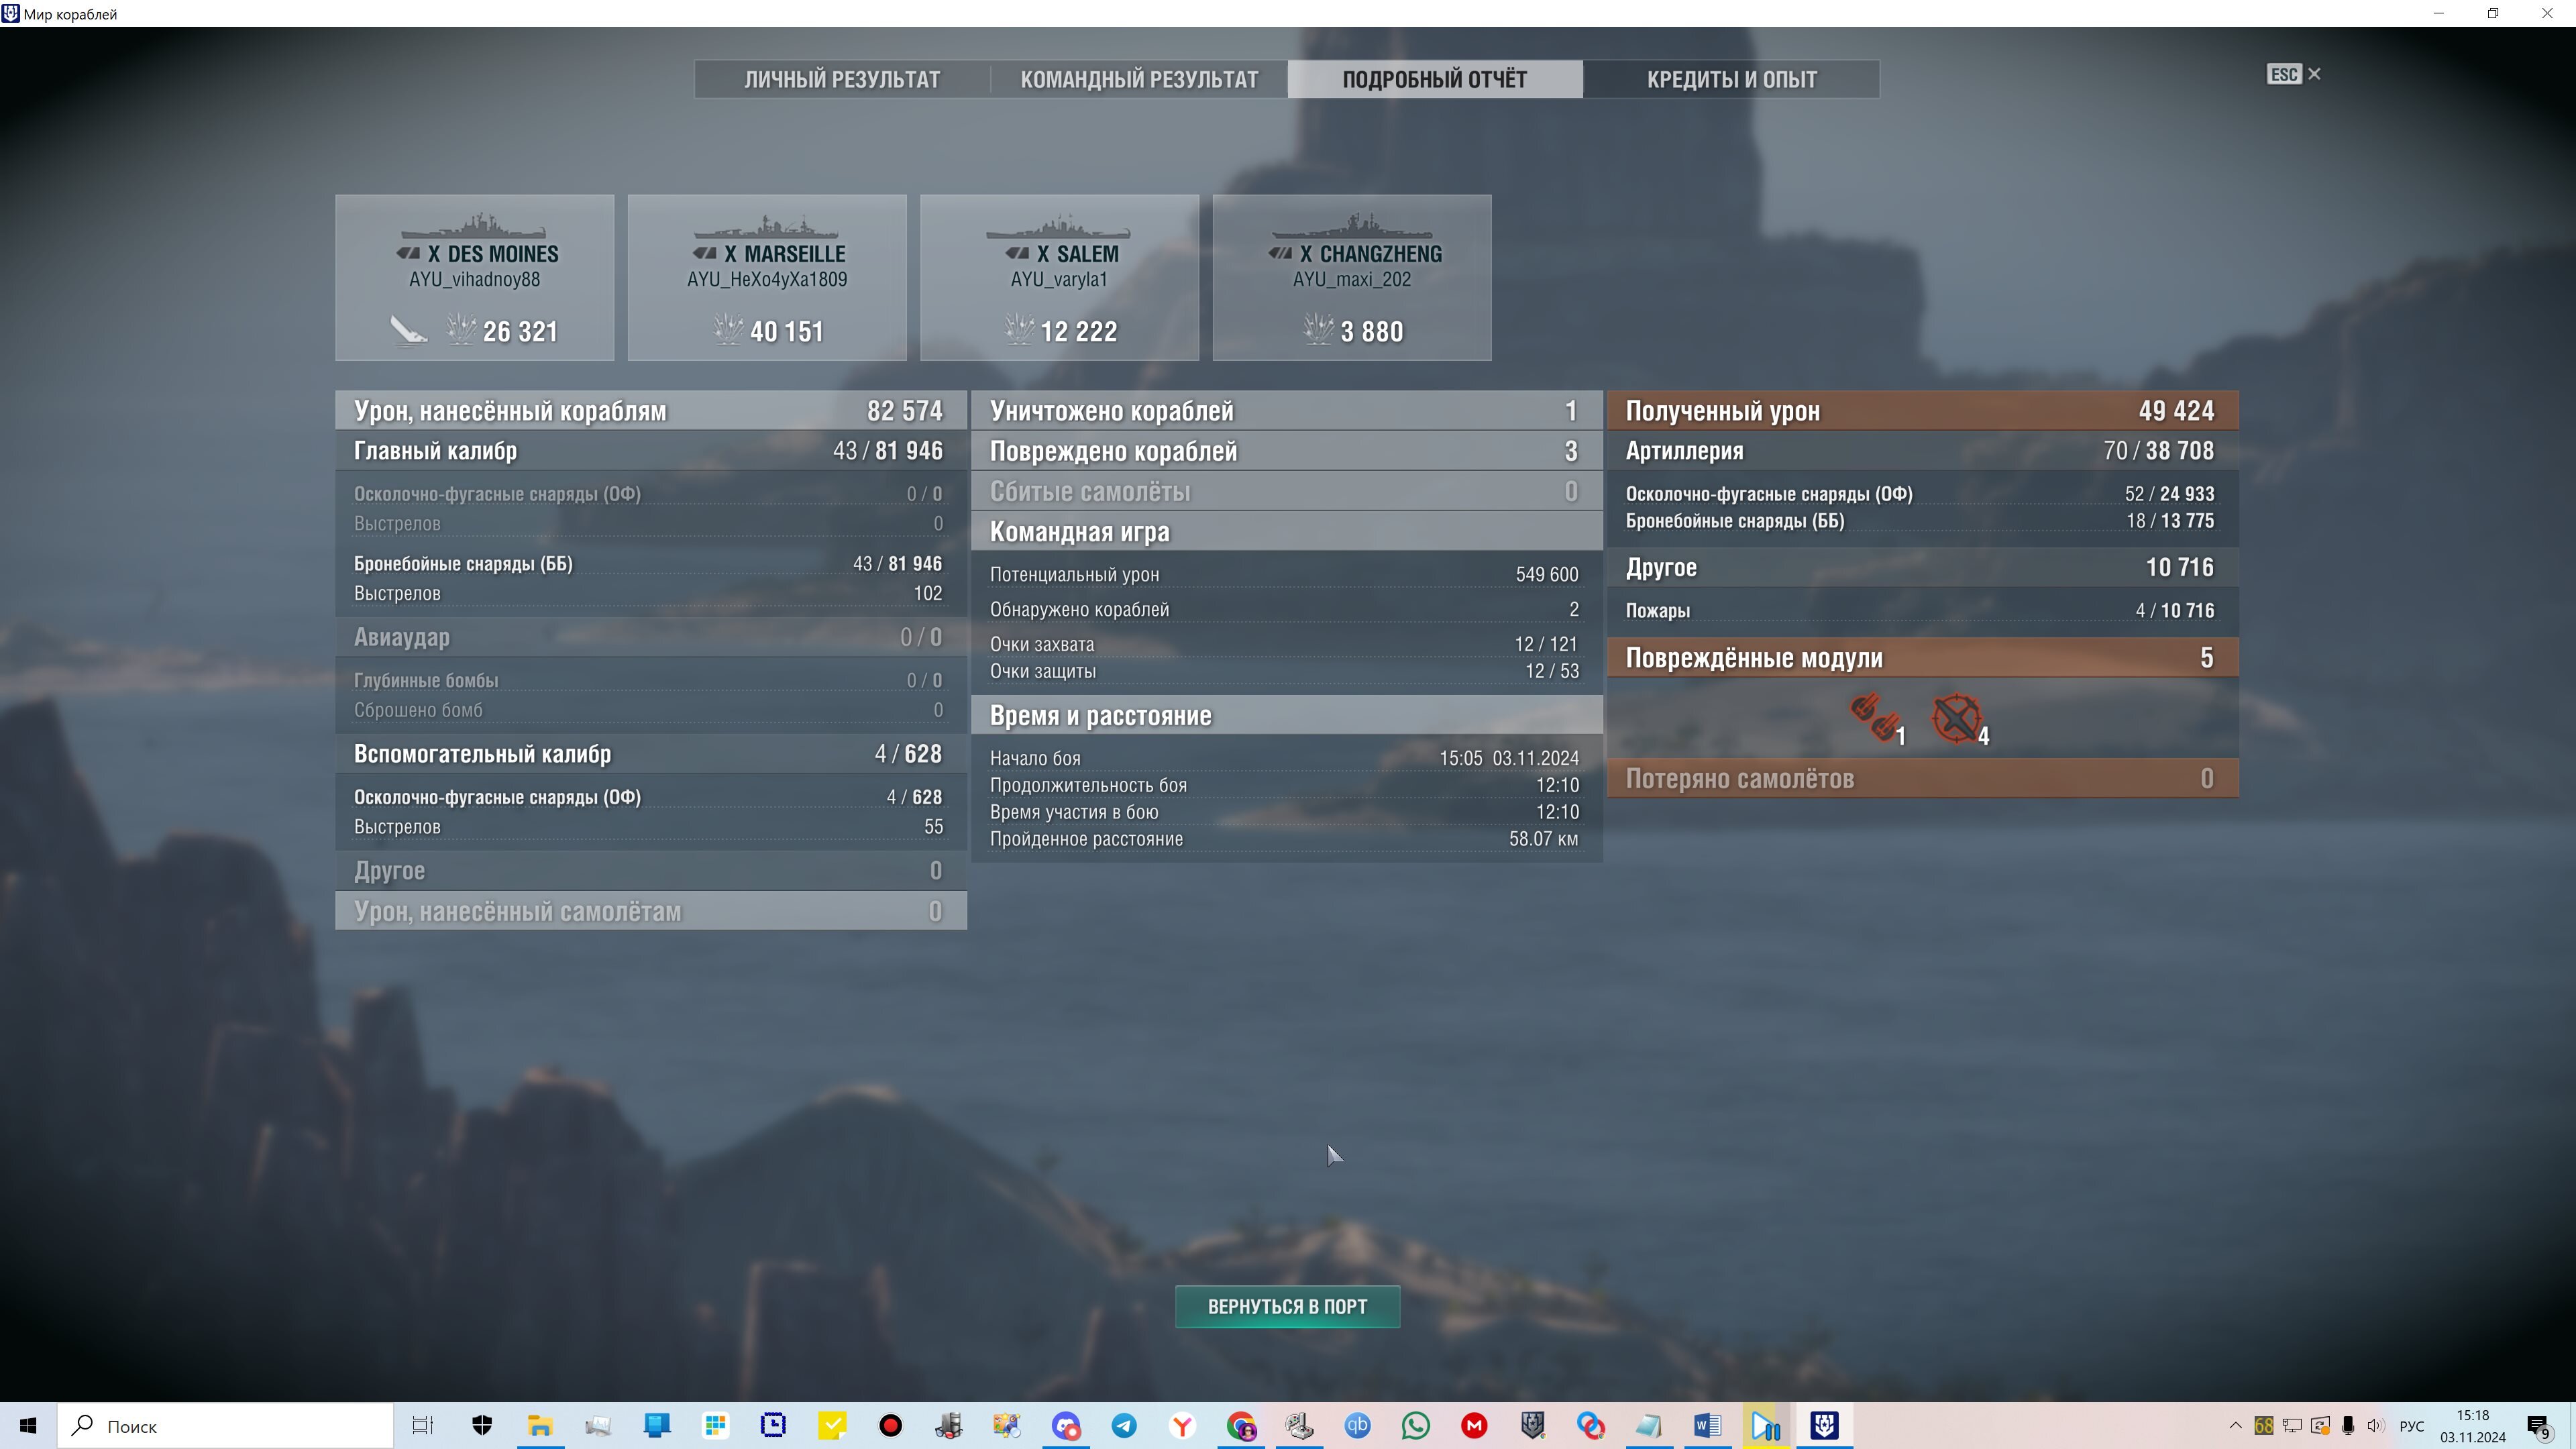Click the Главный калибр row
Viewport: 2576px width, 1449px height.
[x=651, y=451]
